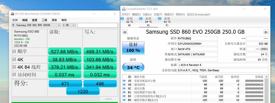Click the CrystalDiskInfo title bar app icon

pyautogui.click(x=124, y=9)
